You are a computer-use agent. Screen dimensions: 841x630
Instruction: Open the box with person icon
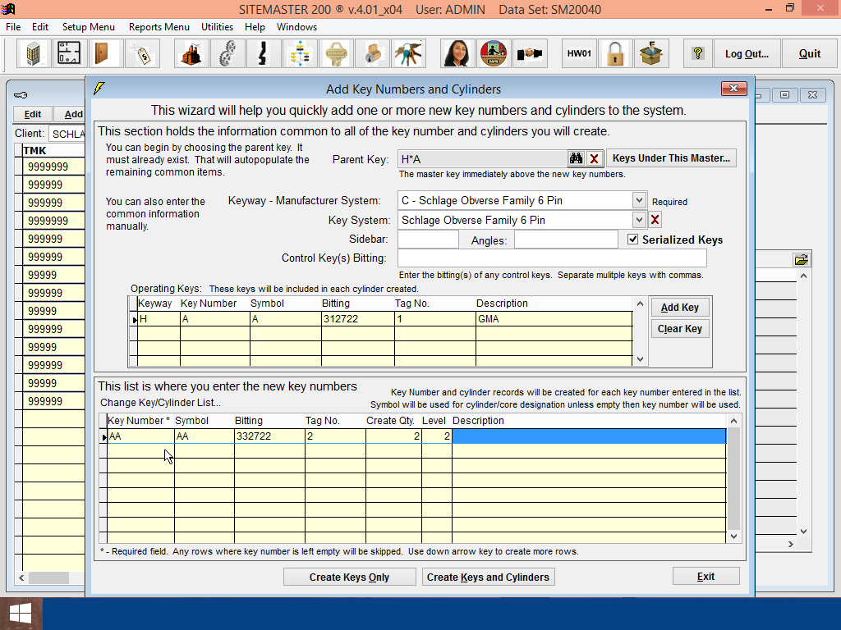(x=651, y=53)
